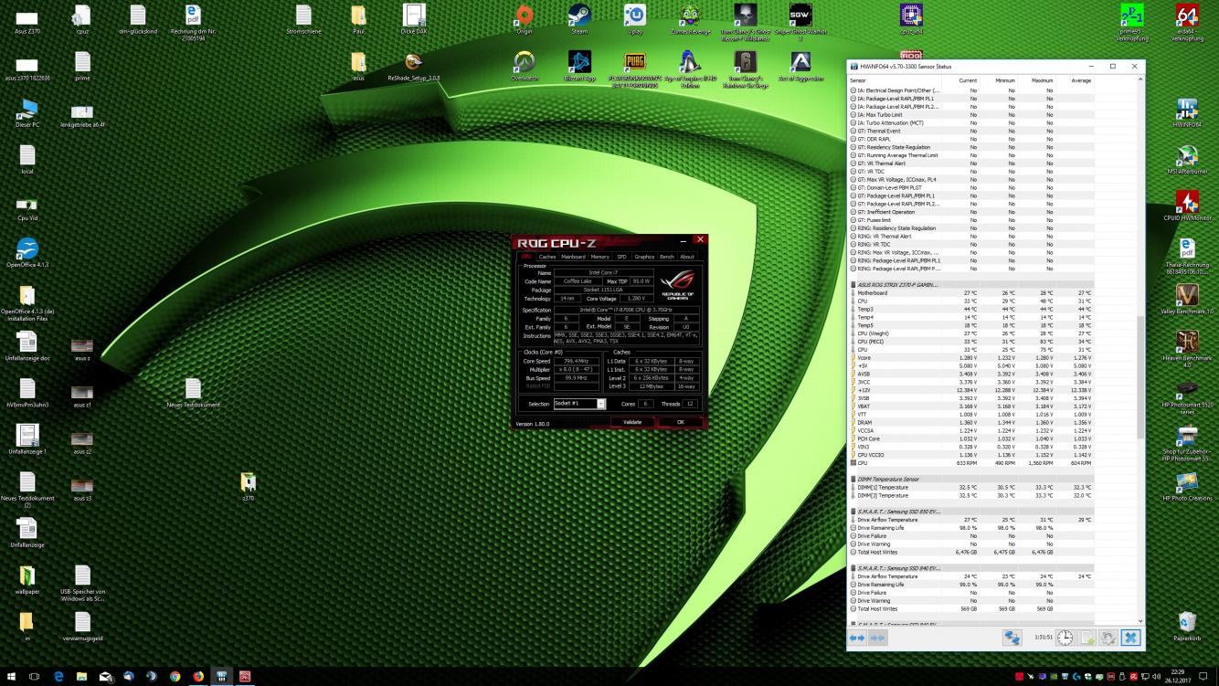
Task: Click HWiNFO collapse columns grayed arrows button
Action: coord(877,638)
